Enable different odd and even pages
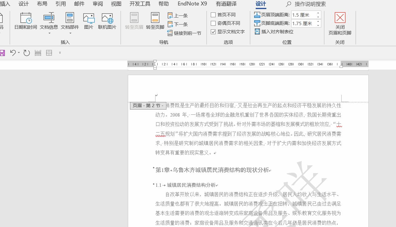The image size is (396, 227). pos(213,23)
